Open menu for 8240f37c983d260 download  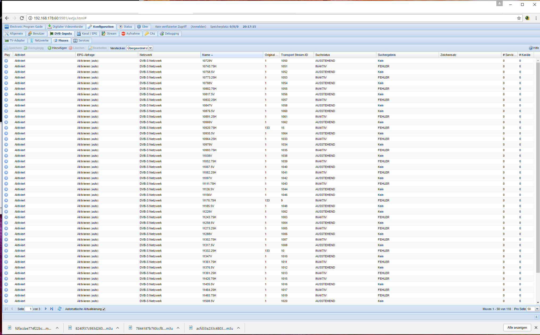[118, 328]
